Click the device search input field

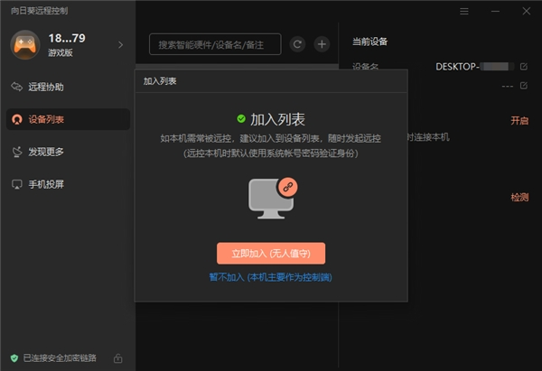pos(215,43)
